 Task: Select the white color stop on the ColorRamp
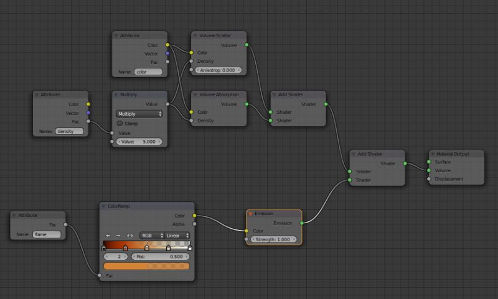pyautogui.click(x=190, y=248)
